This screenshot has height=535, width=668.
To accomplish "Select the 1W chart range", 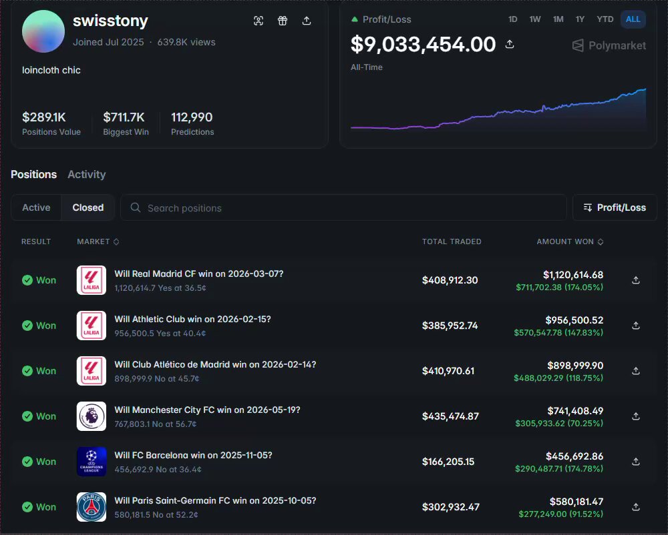I will [x=534, y=19].
